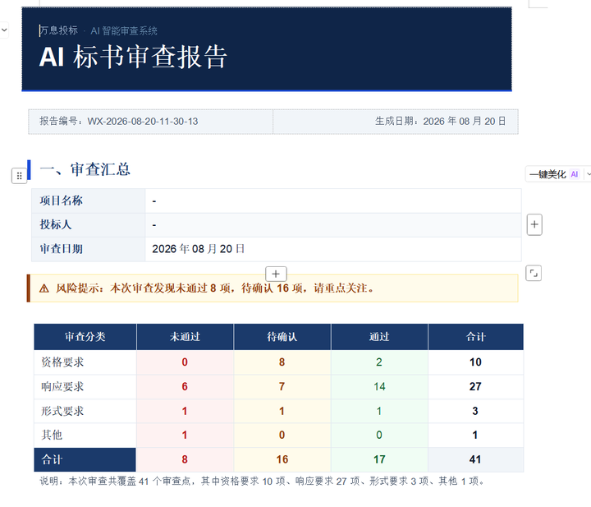591x507 pixels.
Task: Click the warning triangle icon in risk banner
Action: click(x=44, y=289)
